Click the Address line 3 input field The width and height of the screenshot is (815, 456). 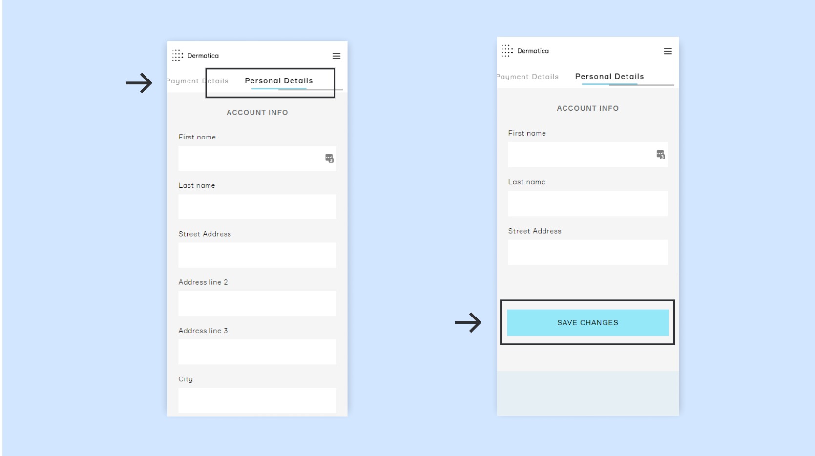(x=257, y=352)
